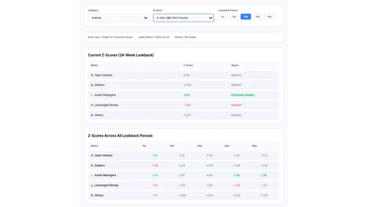Viewport: 368px width, 207px height.
Task: Choose the 48w lookback period button
Action: click(x=270, y=17)
